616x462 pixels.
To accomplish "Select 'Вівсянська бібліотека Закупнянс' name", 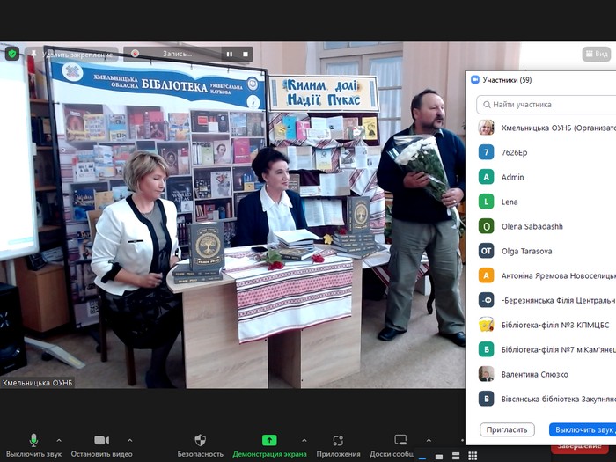I will click(559, 400).
